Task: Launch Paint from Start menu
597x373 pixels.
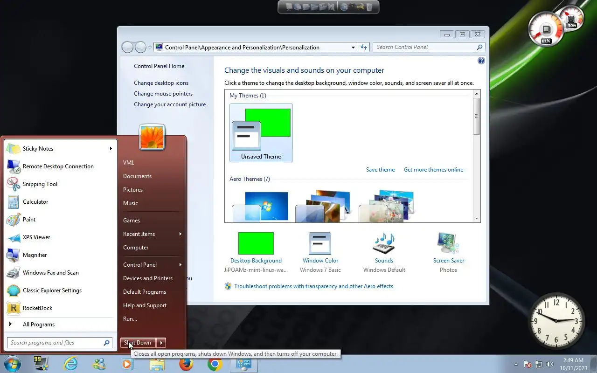Action: pos(60,220)
